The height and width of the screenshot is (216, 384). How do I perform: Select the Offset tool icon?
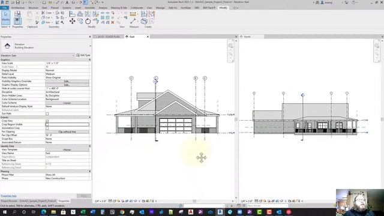point(80,14)
